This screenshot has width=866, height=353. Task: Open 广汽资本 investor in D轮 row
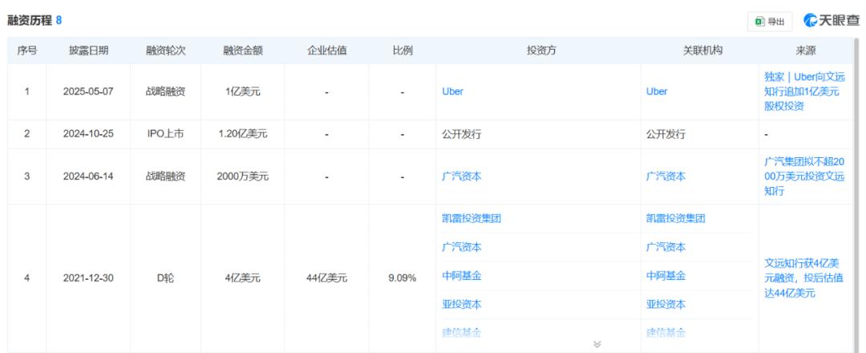pos(462,247)
